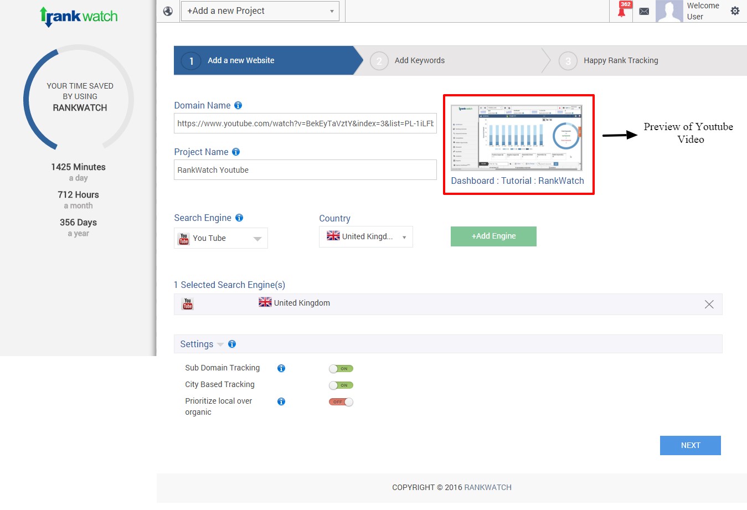Click the Domain Name input field

[x=305, y=123]
